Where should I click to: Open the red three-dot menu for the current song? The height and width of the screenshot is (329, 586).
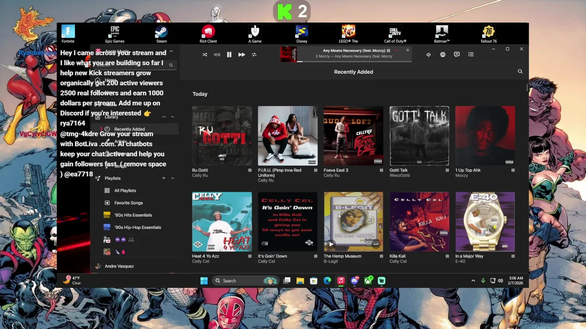coord(396,50)
